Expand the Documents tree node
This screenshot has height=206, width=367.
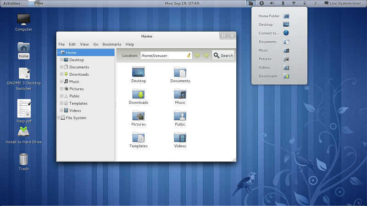click(61, 67)
